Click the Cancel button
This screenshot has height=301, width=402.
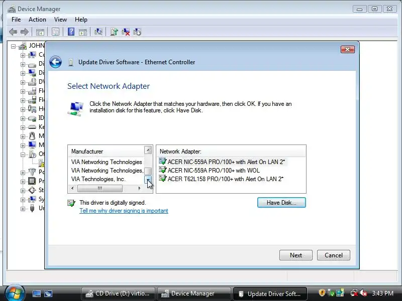point(334,255)
